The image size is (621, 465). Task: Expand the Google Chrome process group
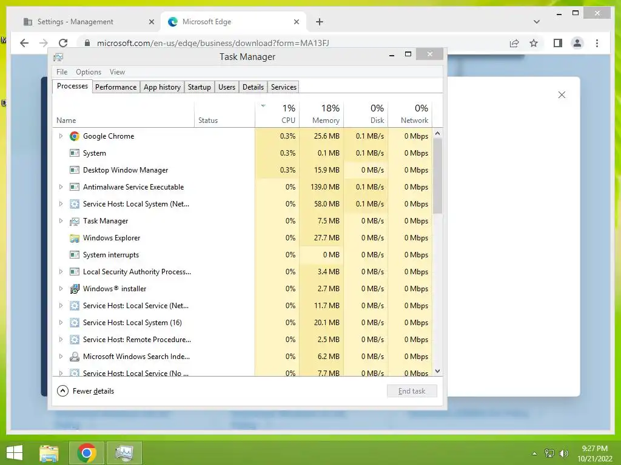[61, 136]
